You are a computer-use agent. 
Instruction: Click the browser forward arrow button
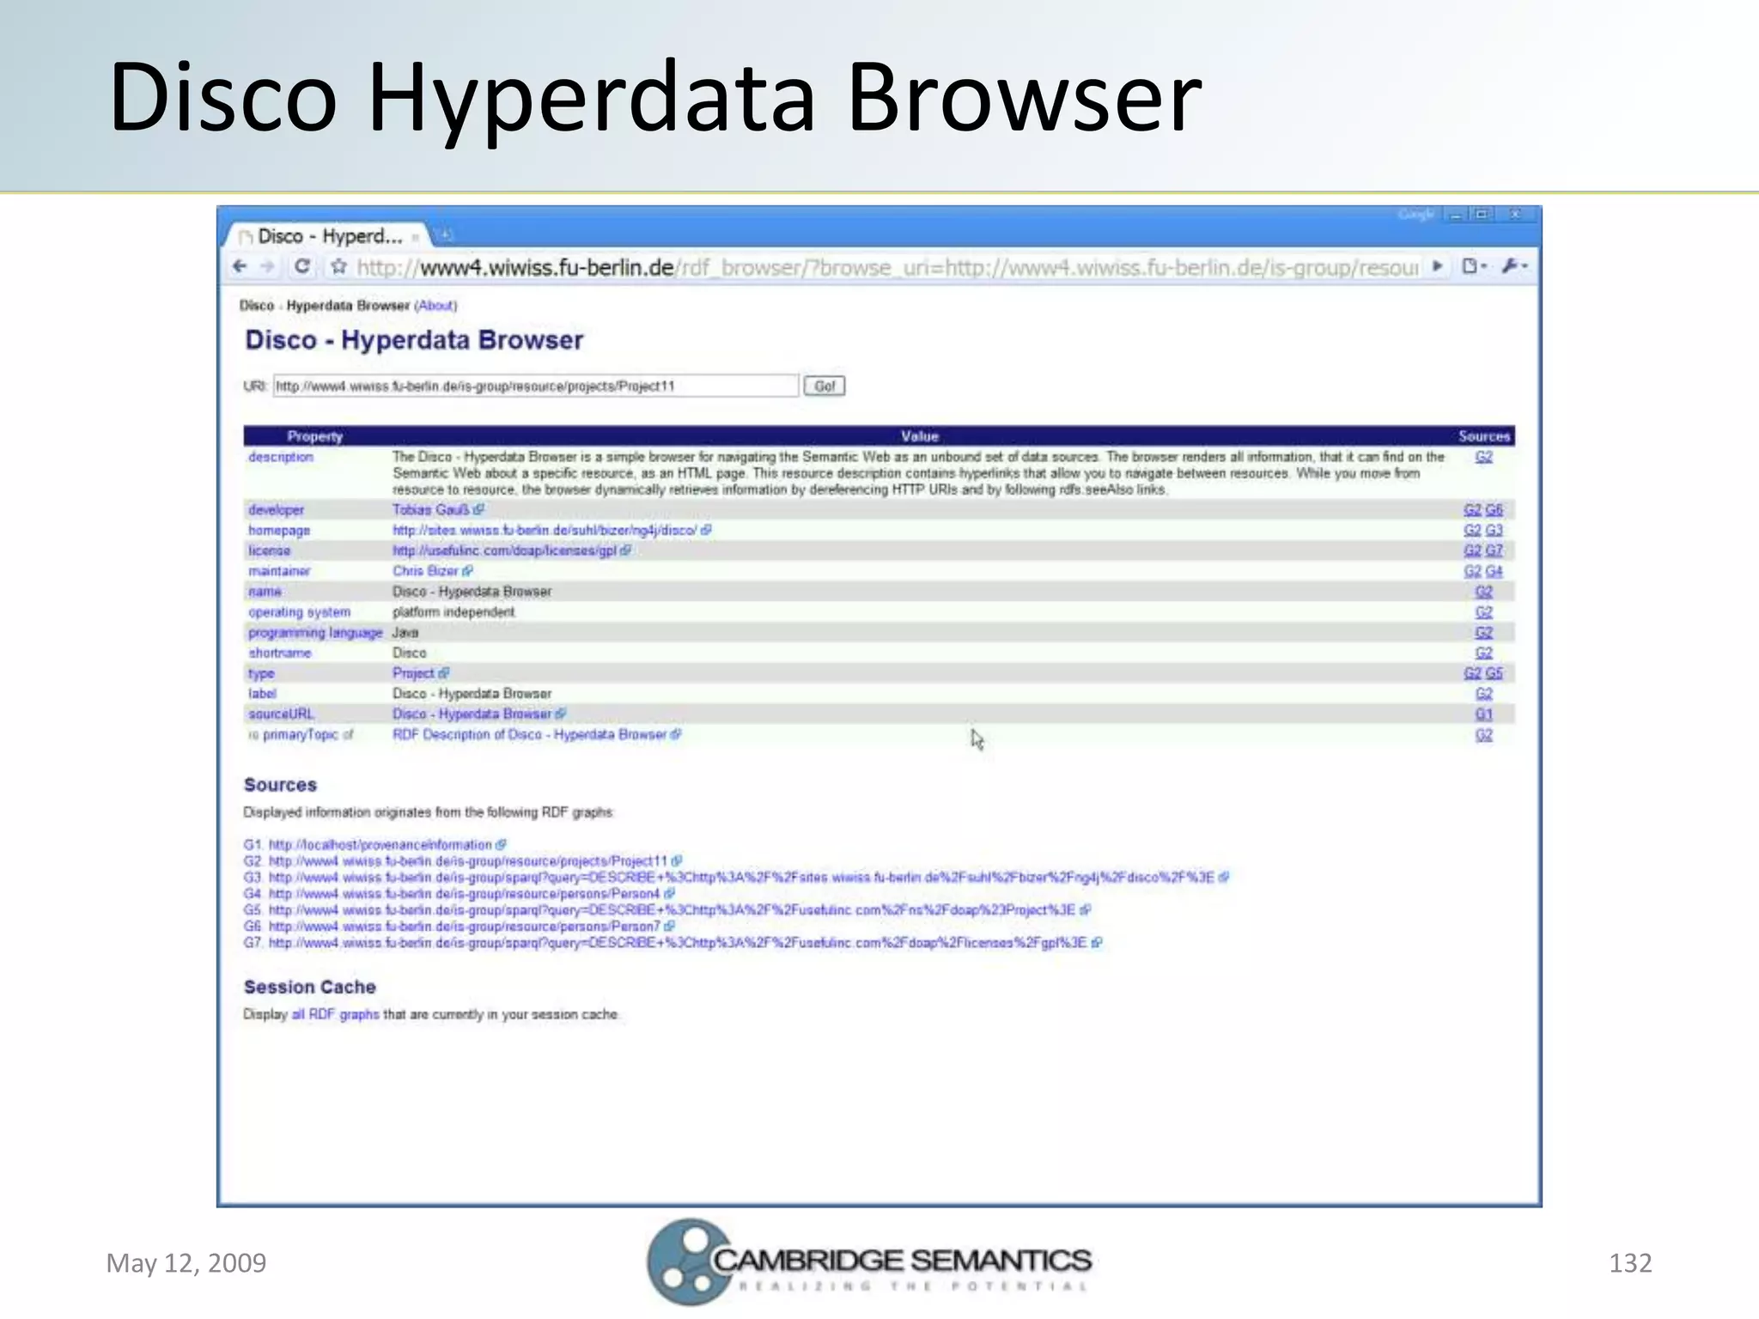coord(268,267)
